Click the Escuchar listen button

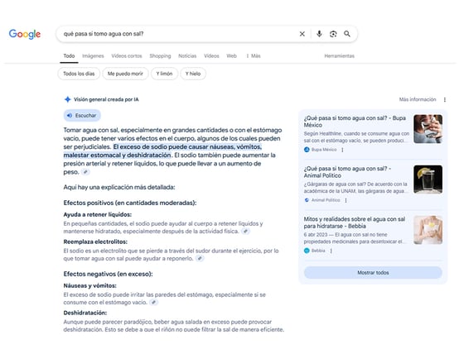82,116
